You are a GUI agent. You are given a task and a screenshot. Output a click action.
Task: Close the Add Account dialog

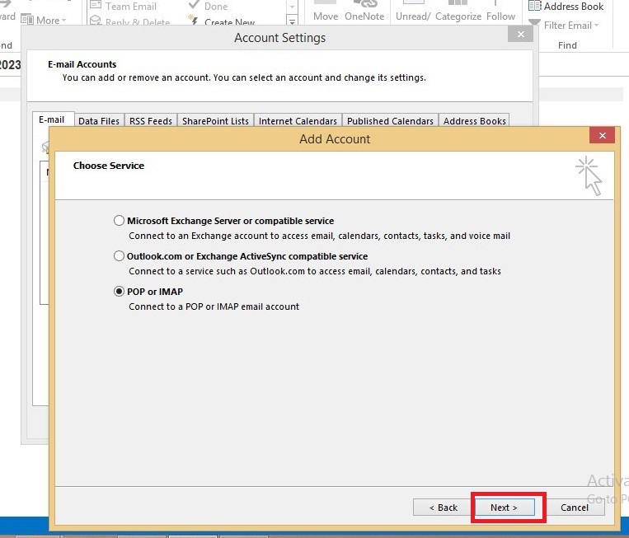click(x=602, y=135)
